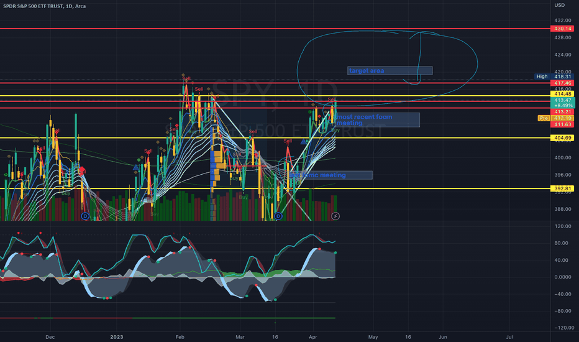The image size is (579, 342).
Task: Select the 'most recent focm meeting' annotation
Action: click(x=378, y=120)
